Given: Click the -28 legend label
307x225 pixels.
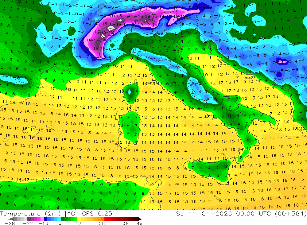Looking at the screenshot, I should [x=10, y=223].
